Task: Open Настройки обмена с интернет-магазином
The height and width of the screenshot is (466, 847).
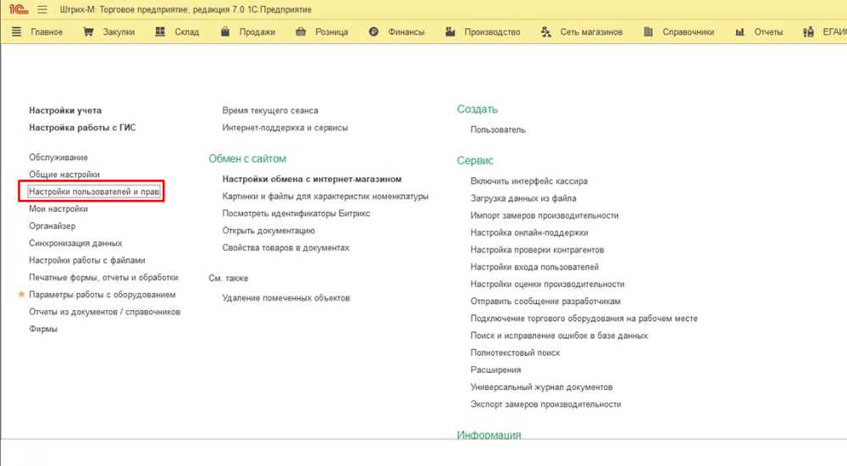Action: (312, 180)
